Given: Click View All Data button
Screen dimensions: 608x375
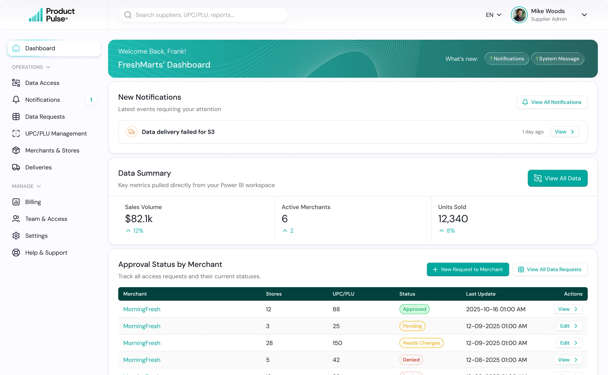Looking at the screenshot, I should [558, 178].
